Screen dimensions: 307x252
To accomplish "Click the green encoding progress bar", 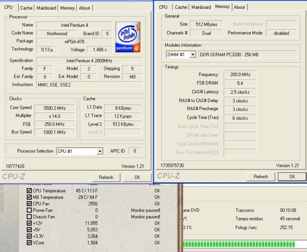I will 245,244.
